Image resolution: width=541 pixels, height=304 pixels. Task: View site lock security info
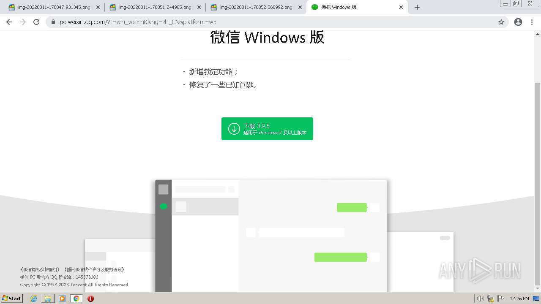coord(53,22)
